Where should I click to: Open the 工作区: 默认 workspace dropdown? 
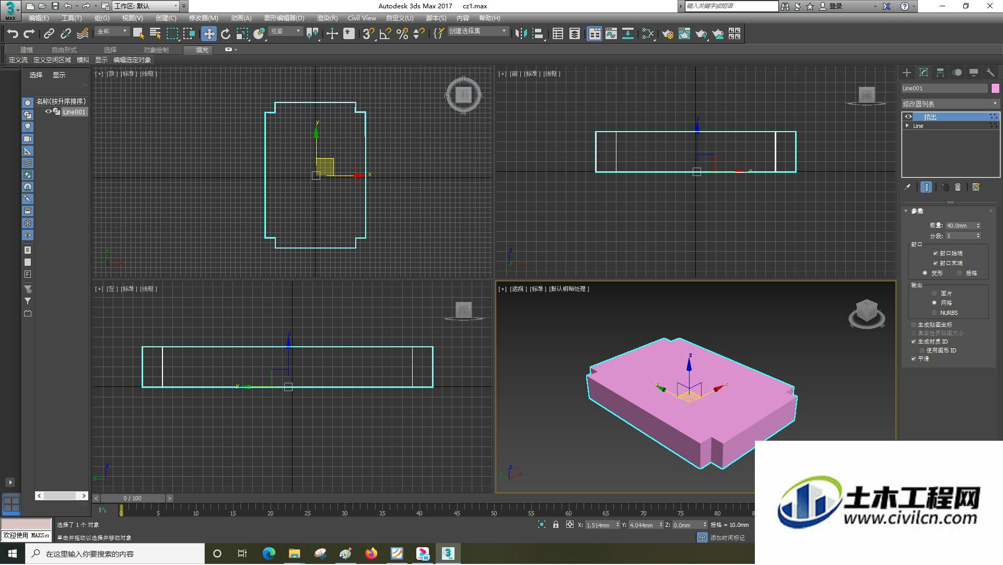146,6
